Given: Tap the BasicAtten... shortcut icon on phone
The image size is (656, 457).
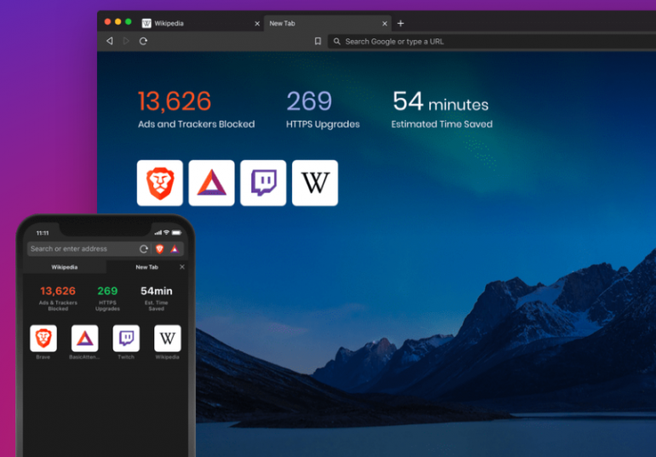Looking at the screenshot, I should click(84, 338).
